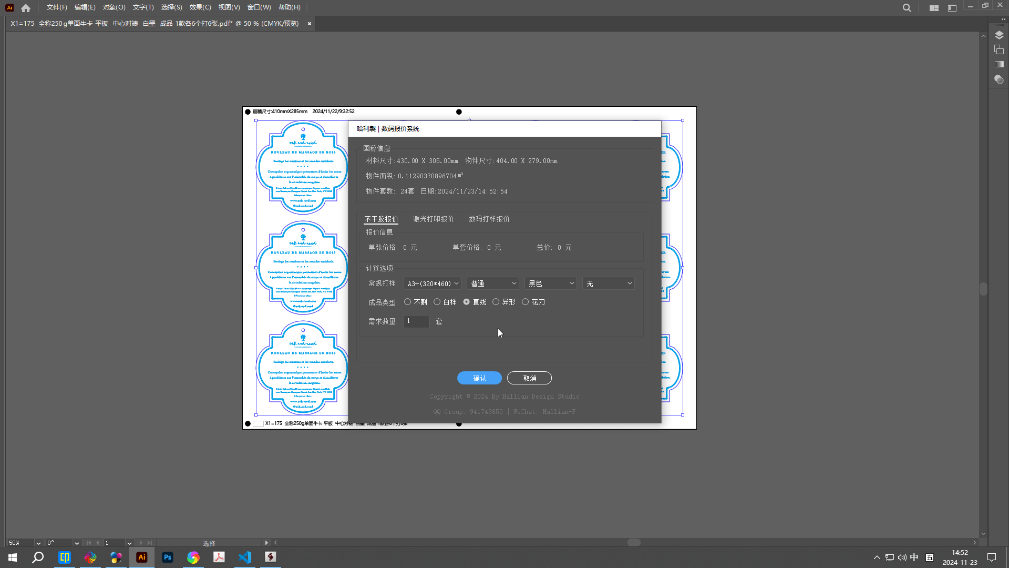Open the 效果(C) menu
The height and width of the screenshot is (568, 1009).
click(200, 7)
